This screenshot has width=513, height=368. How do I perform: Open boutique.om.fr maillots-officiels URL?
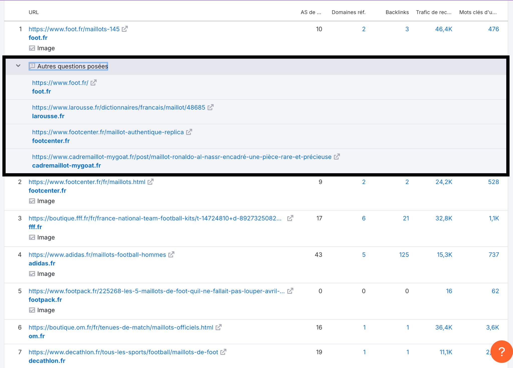coord(121,327)
